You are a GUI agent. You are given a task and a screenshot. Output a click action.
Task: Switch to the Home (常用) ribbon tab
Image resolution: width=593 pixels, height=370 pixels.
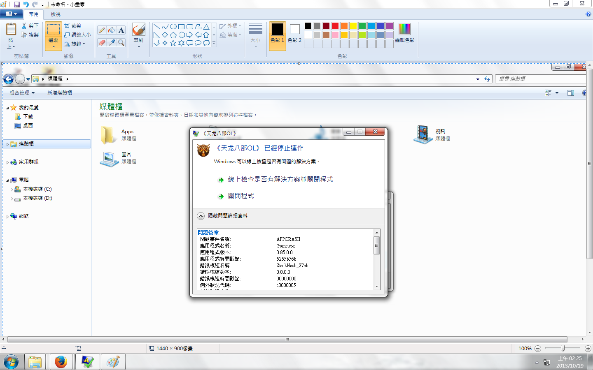34,14
